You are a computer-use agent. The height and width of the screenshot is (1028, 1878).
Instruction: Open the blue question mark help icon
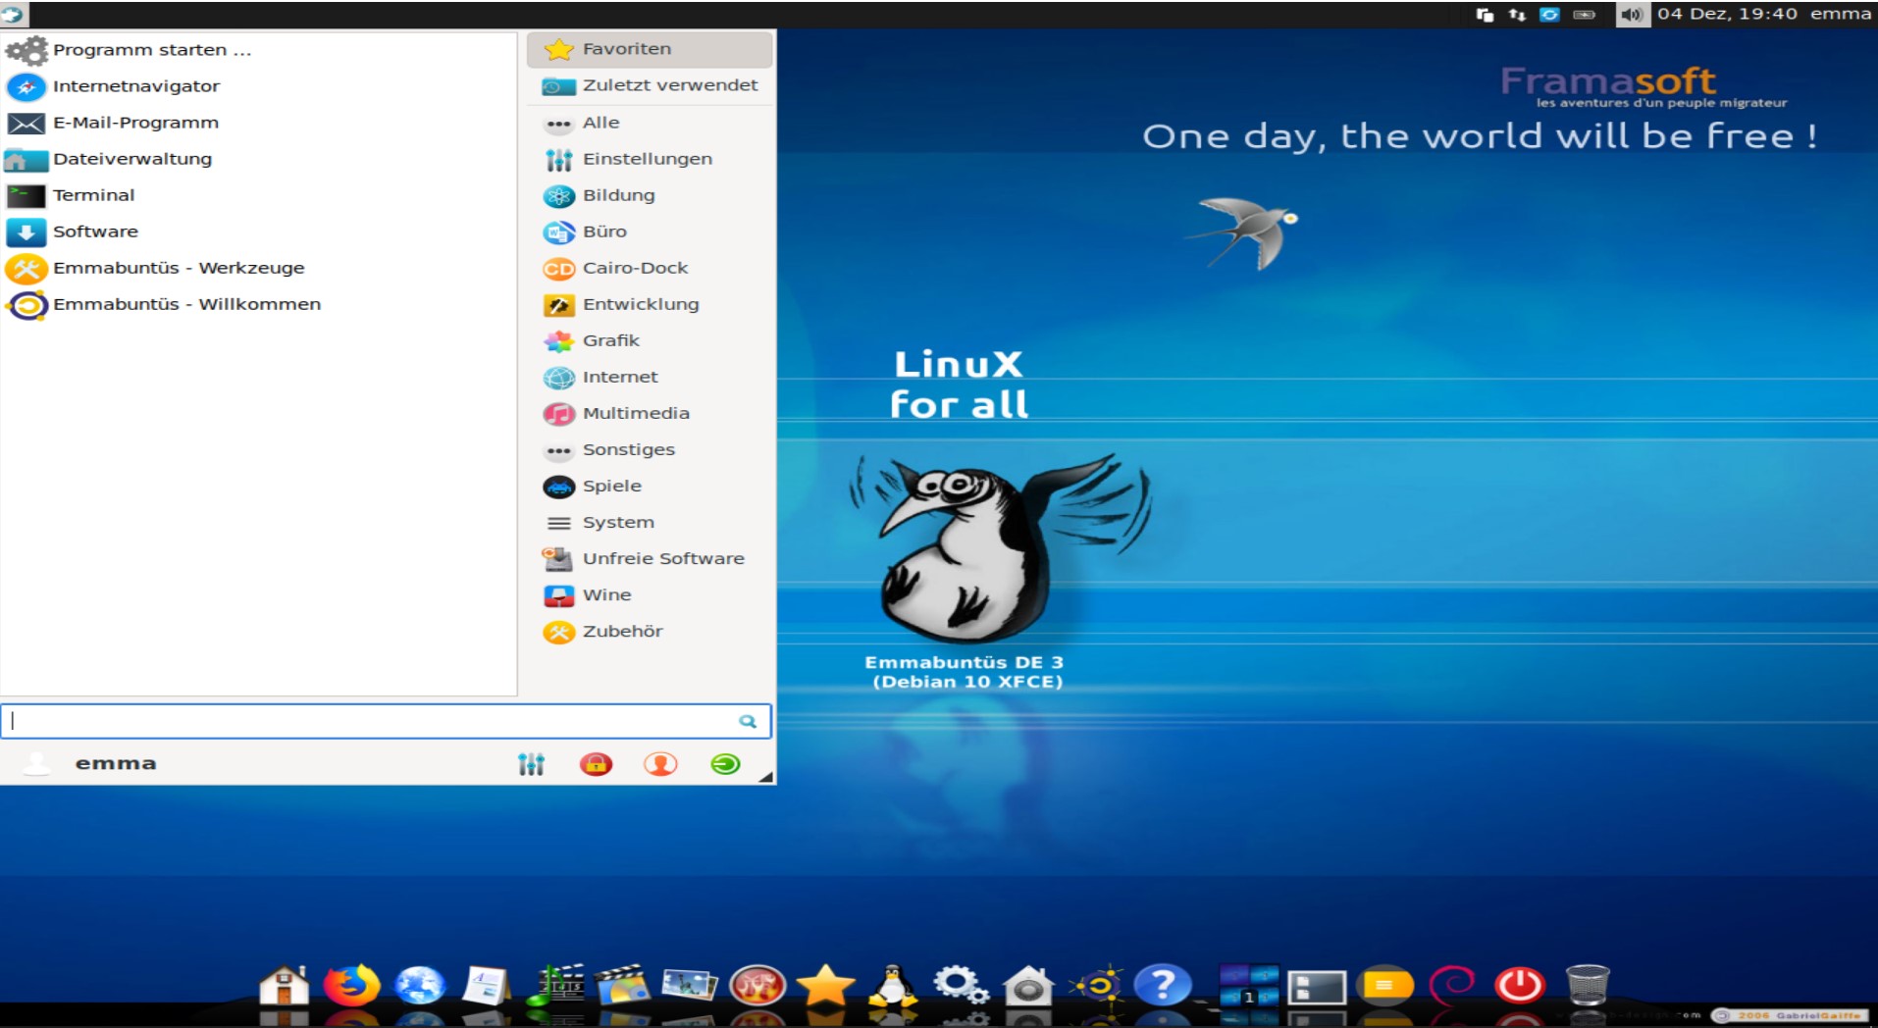tap(1163, 986)
